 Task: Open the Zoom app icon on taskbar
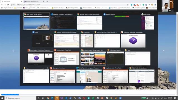[x=120, y=98]
